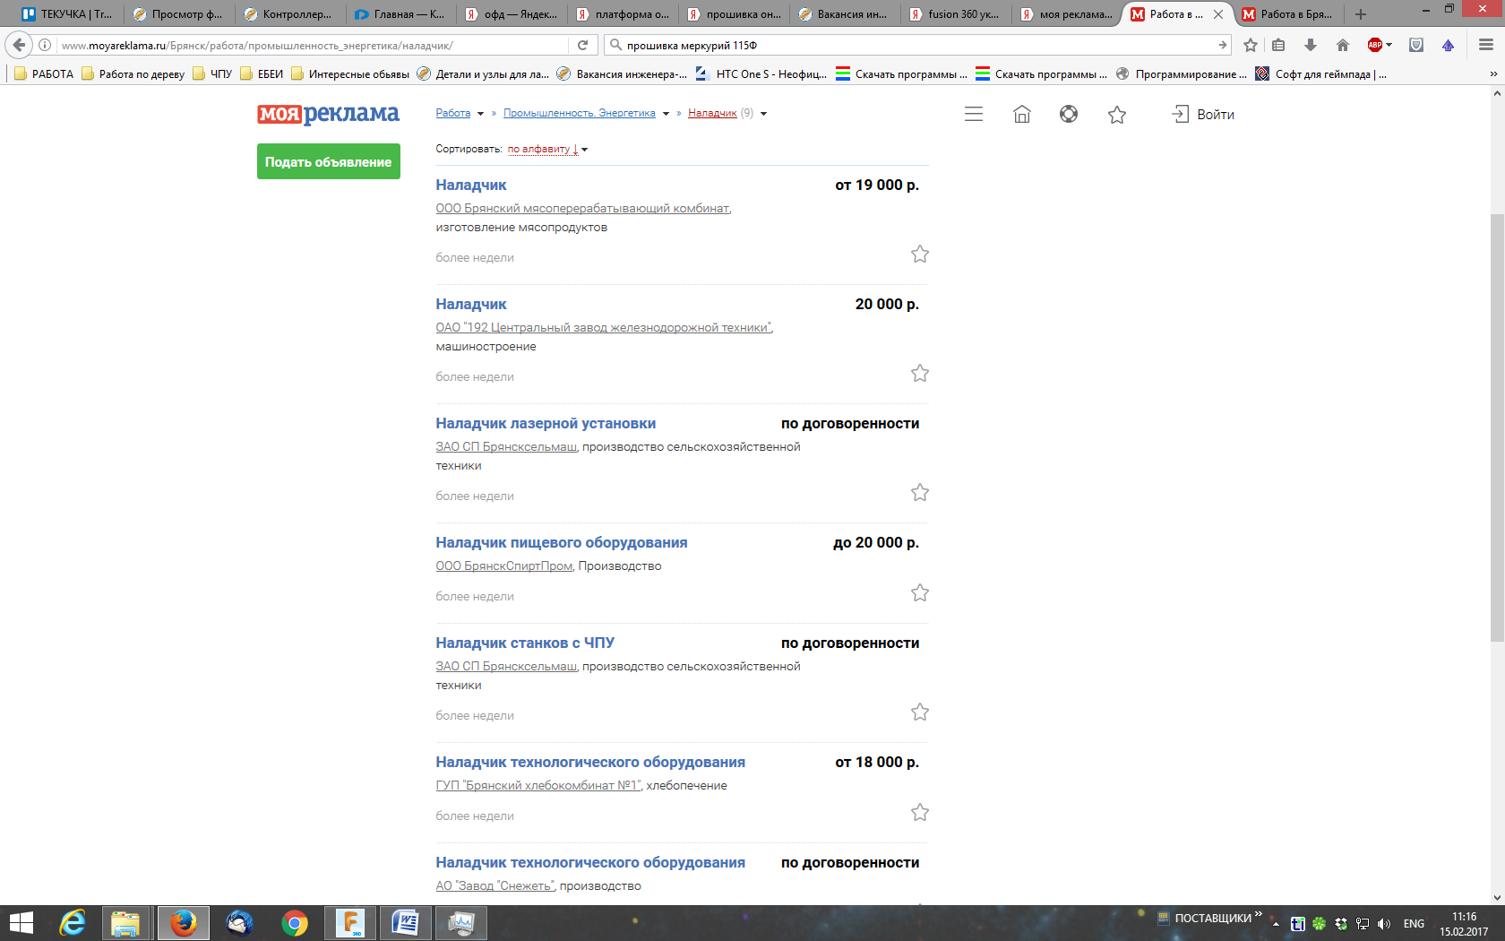This screenshot has width=1505, height=941.
Task: Open favorites star icon in site header
Action: [x=1117, y=114]
